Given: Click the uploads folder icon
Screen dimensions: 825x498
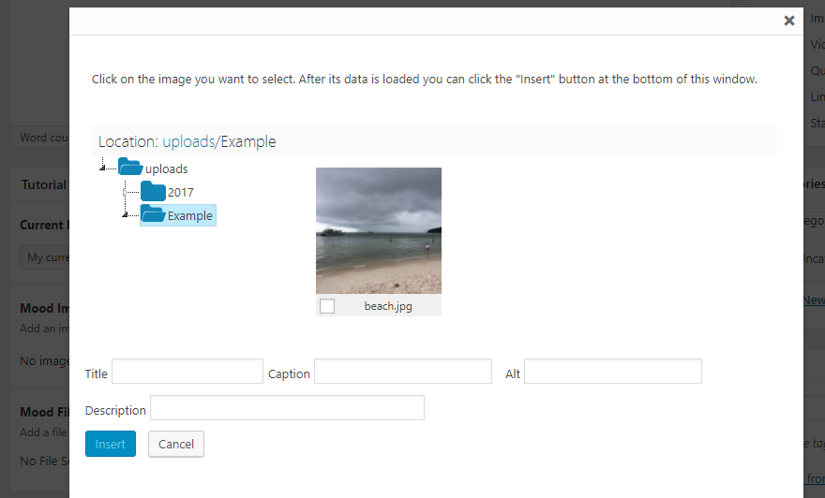Looking at the screenshot, I should pos(130,168).
